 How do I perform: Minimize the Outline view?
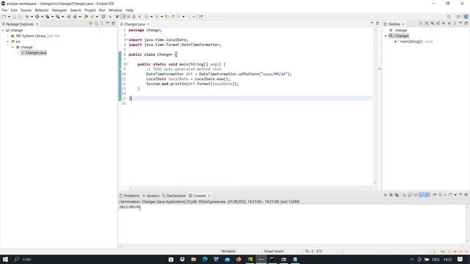(460, 23)
